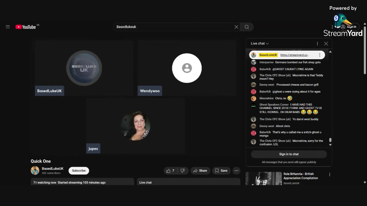Open more actions ellipsis under video
Viewport: 367px width, 206px height.
(x=236, y=171)
